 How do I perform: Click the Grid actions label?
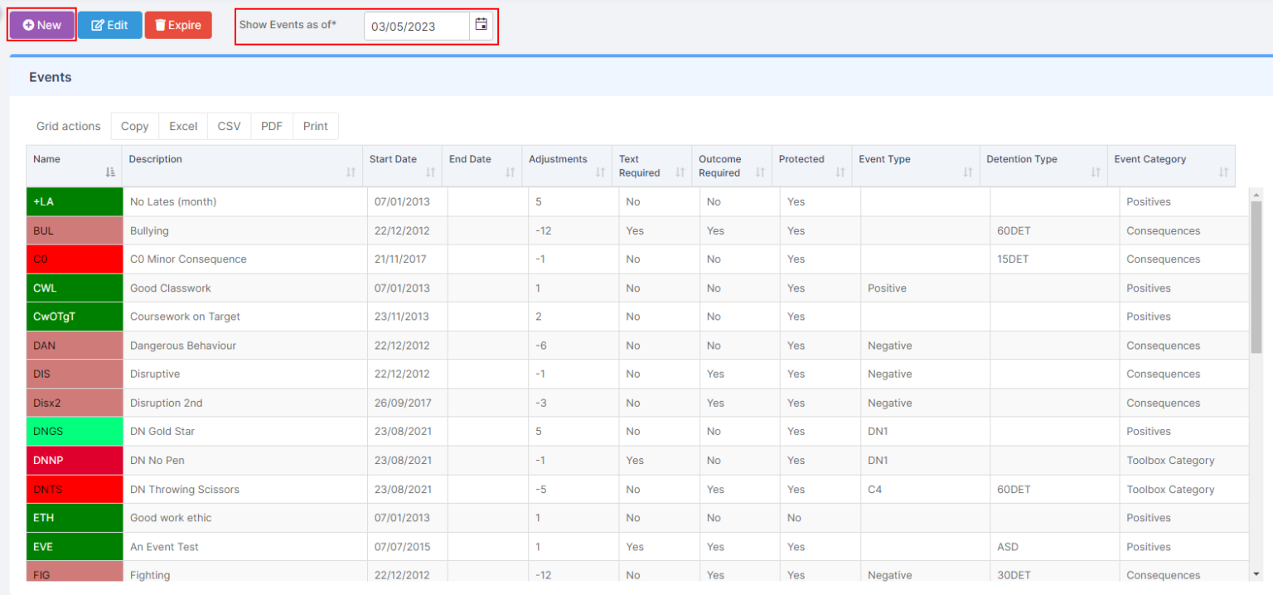click(68, 125)
